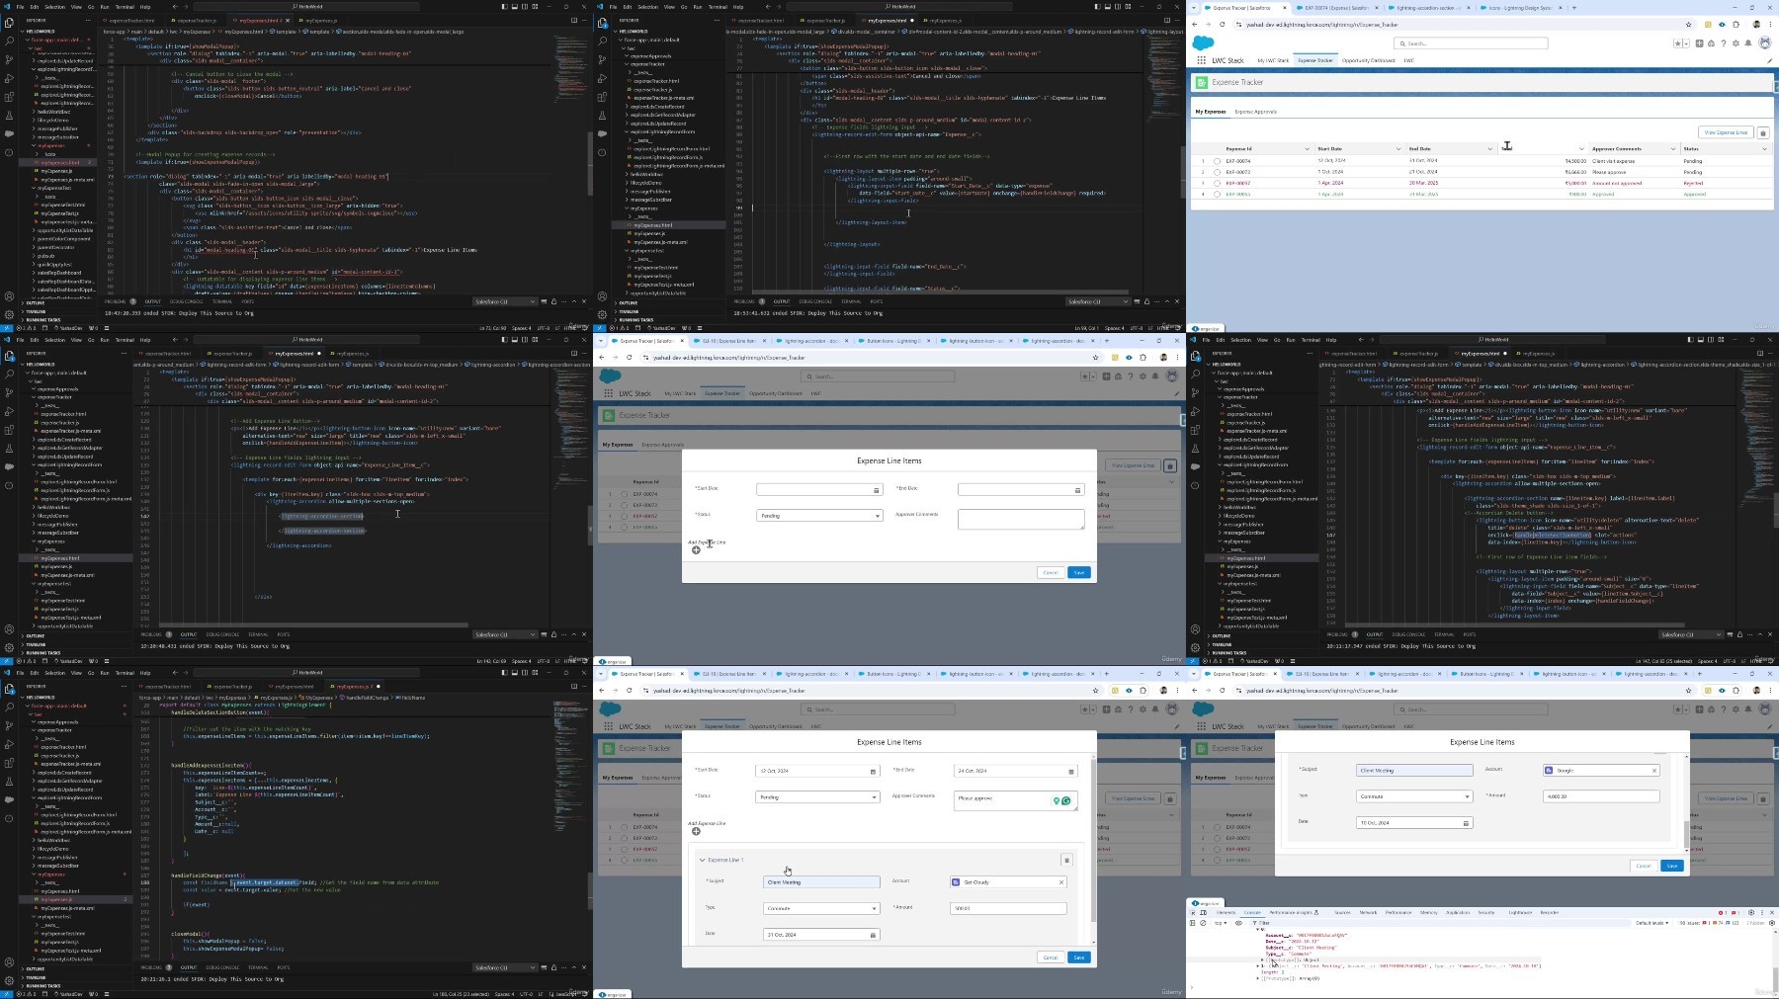
Task: Open calendar picker for 31 Oct, 2024 date
Action: pos(873,934)
